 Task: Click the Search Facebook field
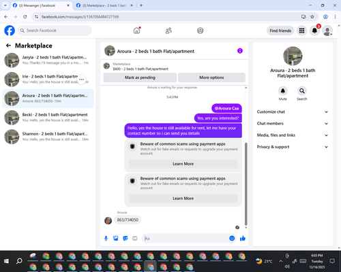[x=55, y=31]
